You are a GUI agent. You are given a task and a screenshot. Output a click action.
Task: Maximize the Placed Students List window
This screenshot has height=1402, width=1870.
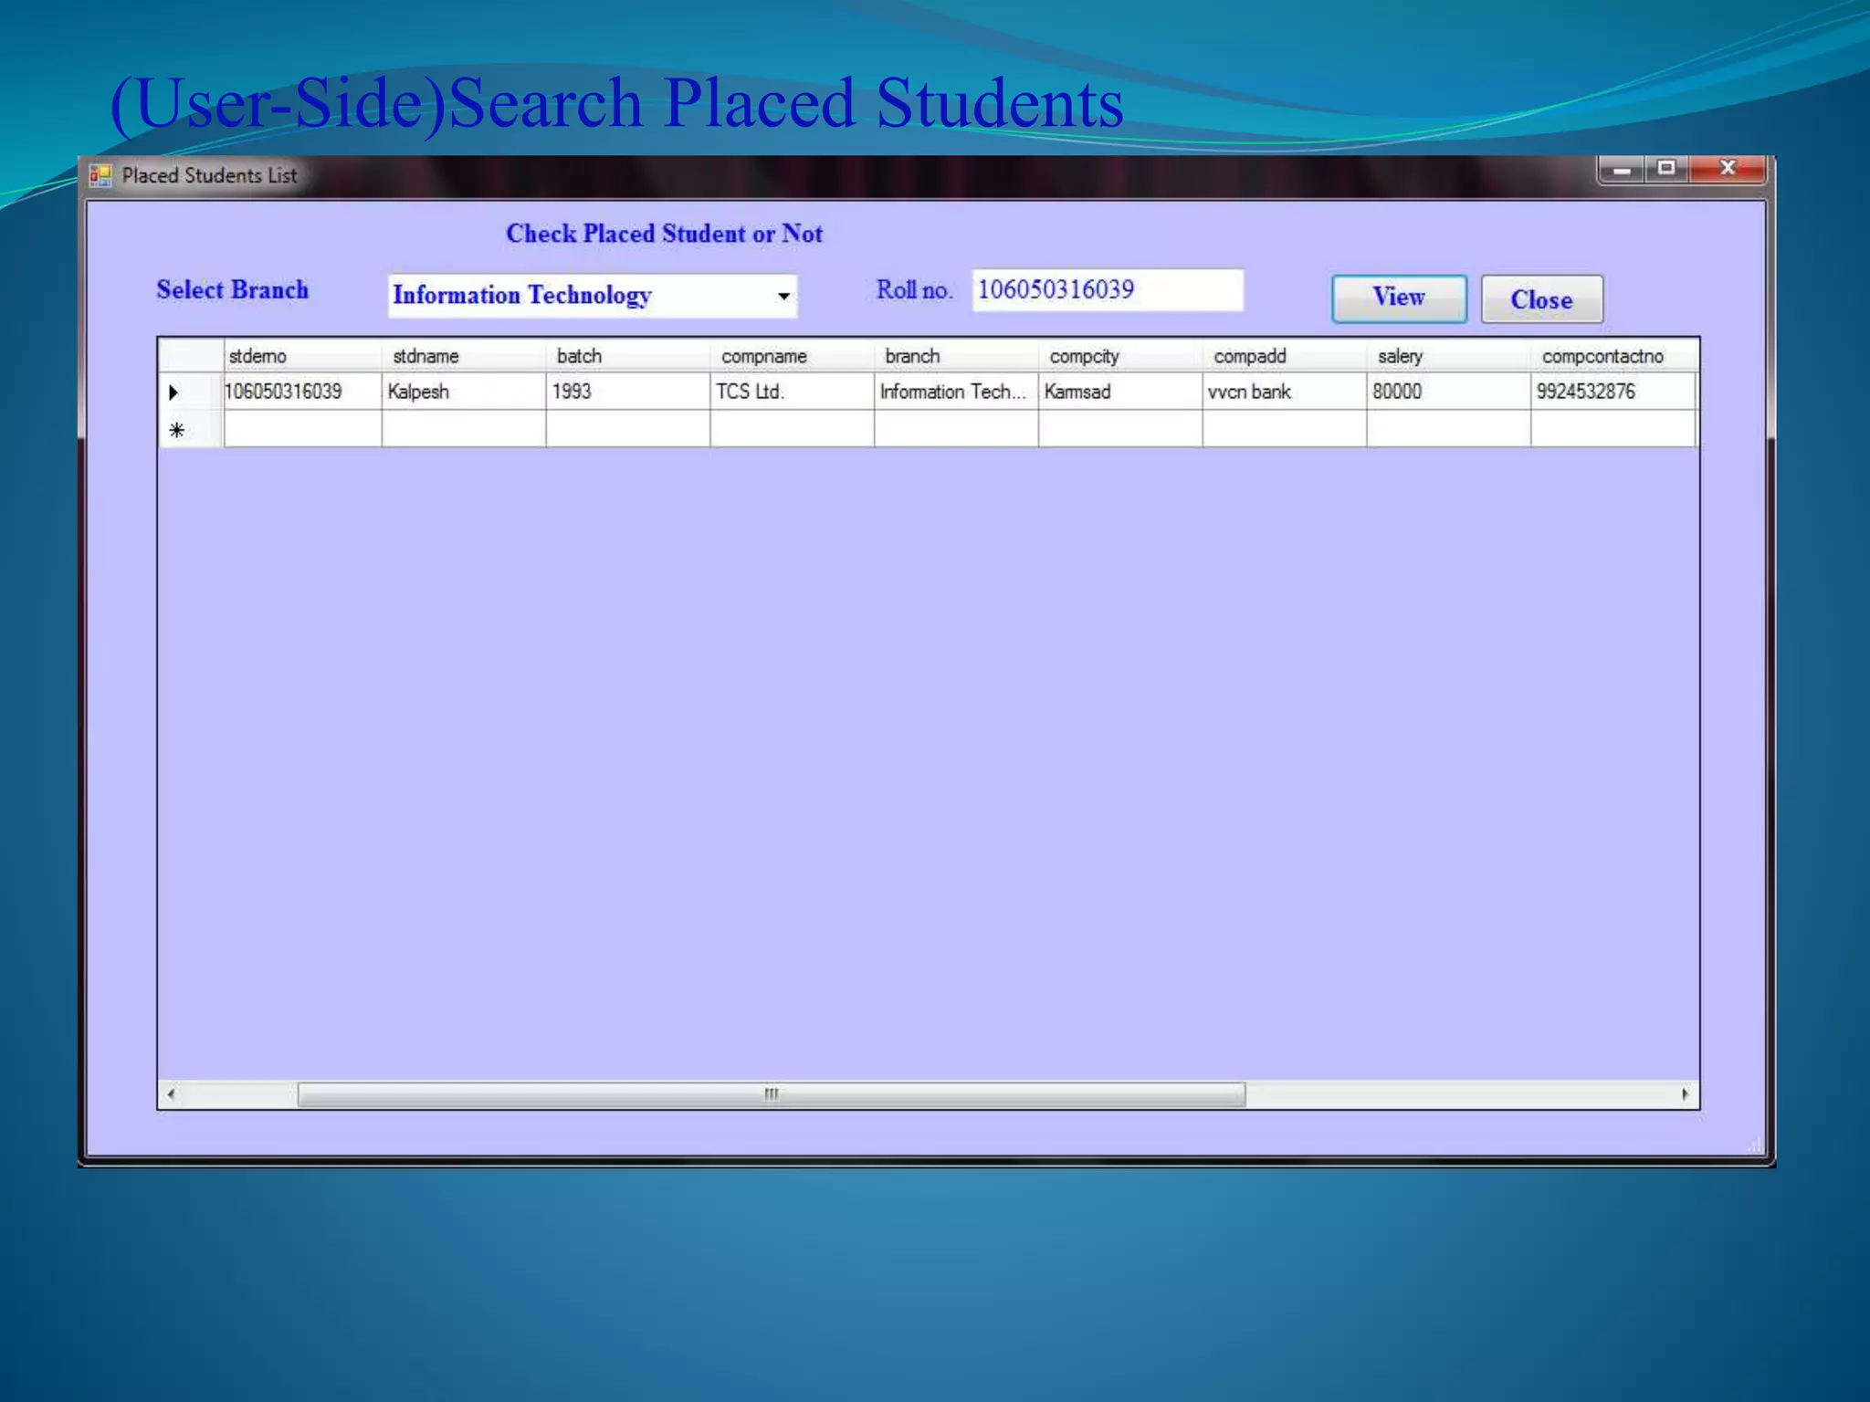[x=1667, y=169]
